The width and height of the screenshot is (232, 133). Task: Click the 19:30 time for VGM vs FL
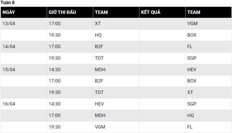55,127
